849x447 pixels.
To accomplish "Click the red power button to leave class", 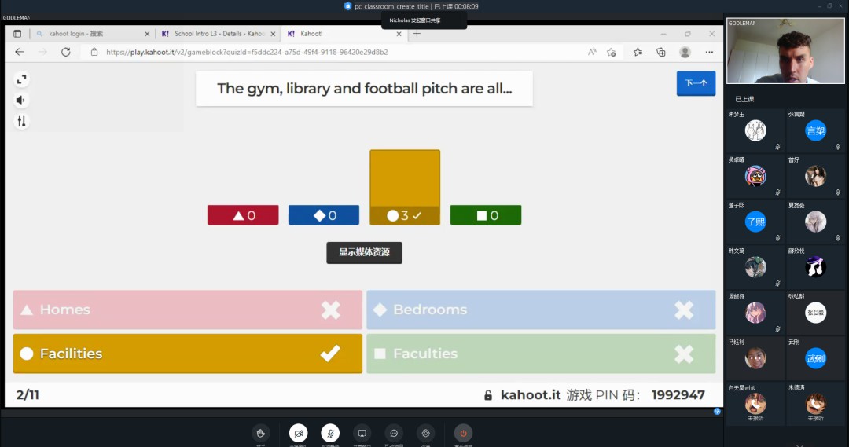I will (x=463, y=433).
